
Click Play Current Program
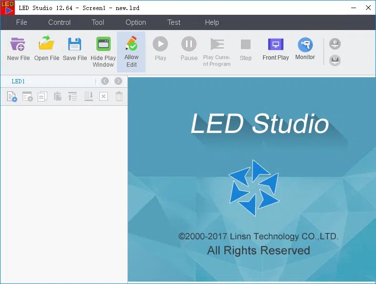[217, 52]
